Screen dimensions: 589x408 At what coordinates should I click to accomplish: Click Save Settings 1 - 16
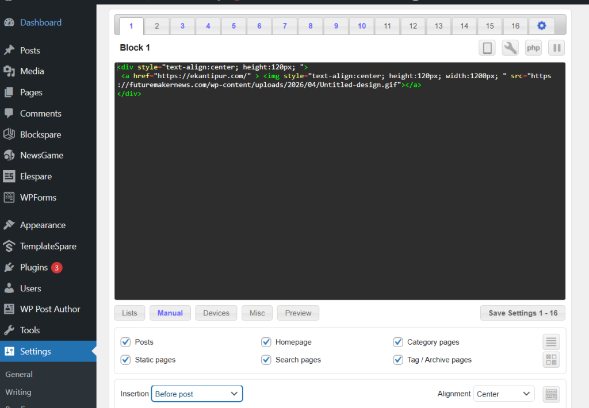click(522, 313)
